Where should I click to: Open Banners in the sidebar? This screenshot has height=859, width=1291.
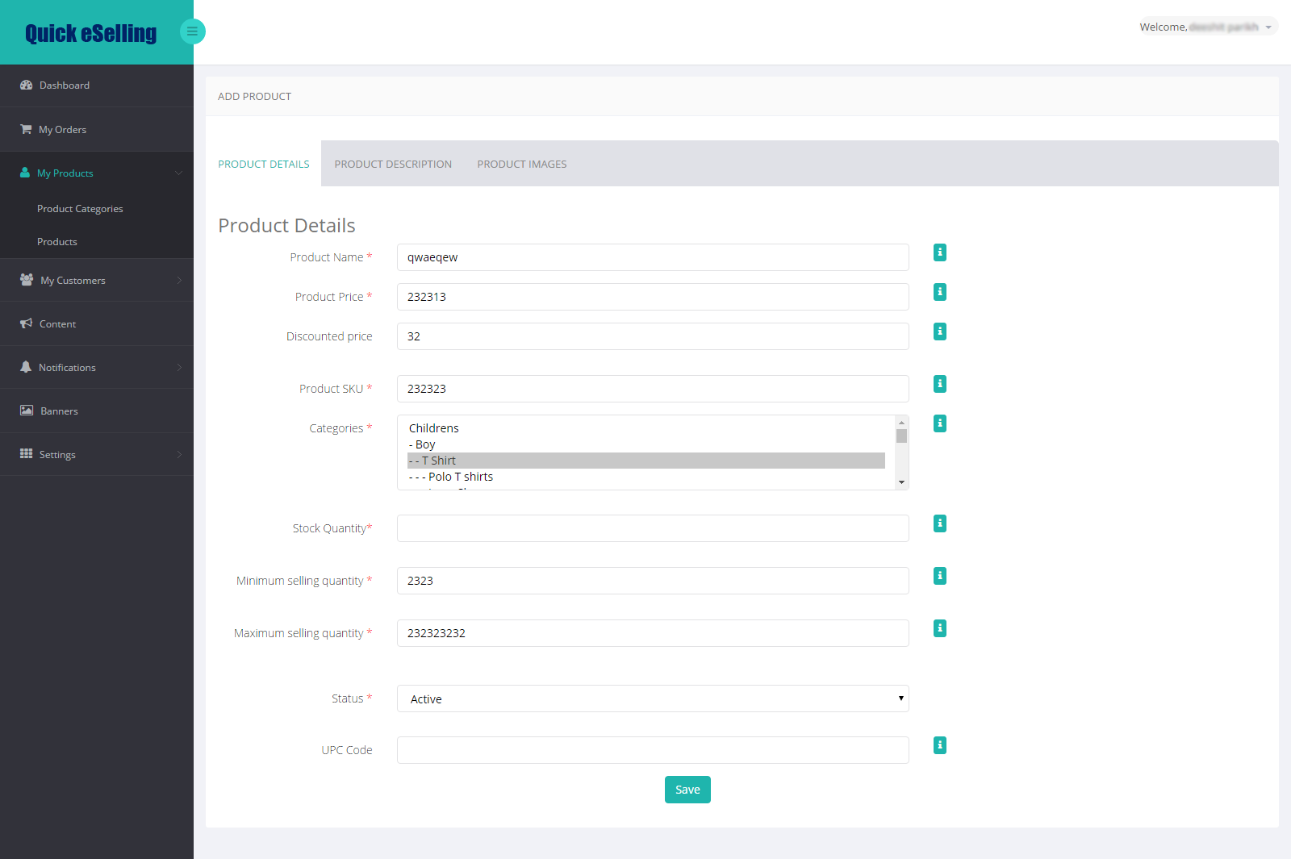coord(97,411)
